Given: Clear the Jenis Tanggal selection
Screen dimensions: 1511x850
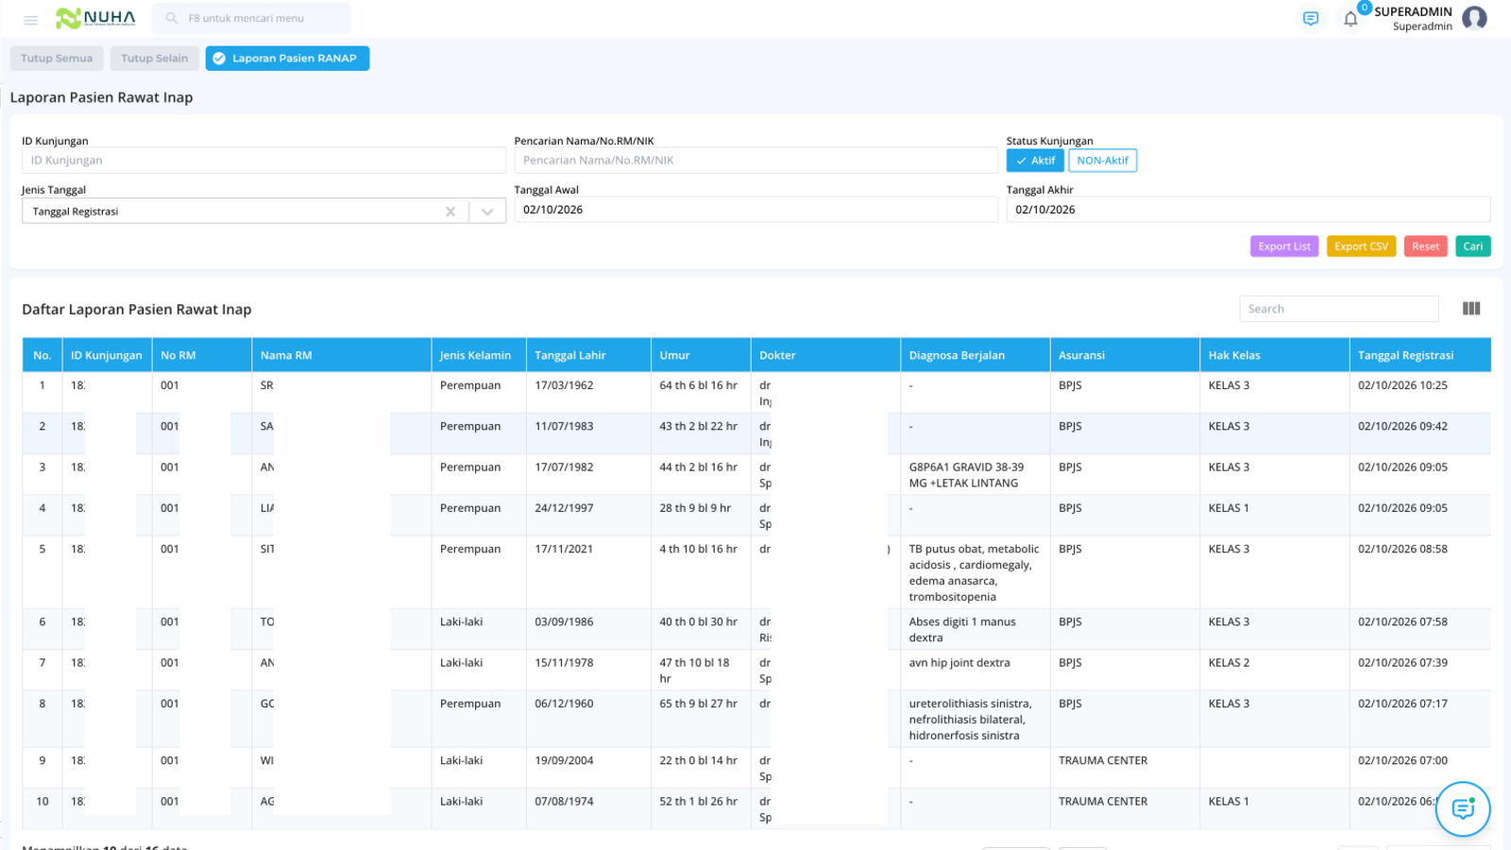Looking at the screenshot, I should (450, 212).
